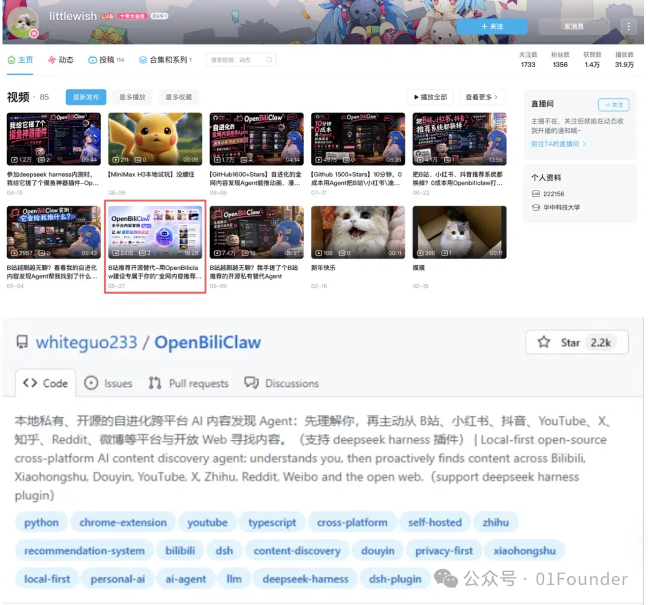Screen dimensions: 648x605
Task: View the 关注数 1733 following count
Action: click(528, 60)
